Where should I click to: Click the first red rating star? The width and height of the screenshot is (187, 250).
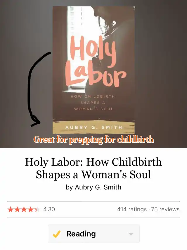(x=11, y=209)
